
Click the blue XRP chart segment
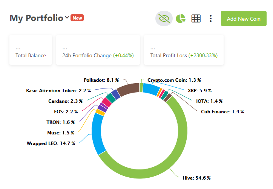150,89
